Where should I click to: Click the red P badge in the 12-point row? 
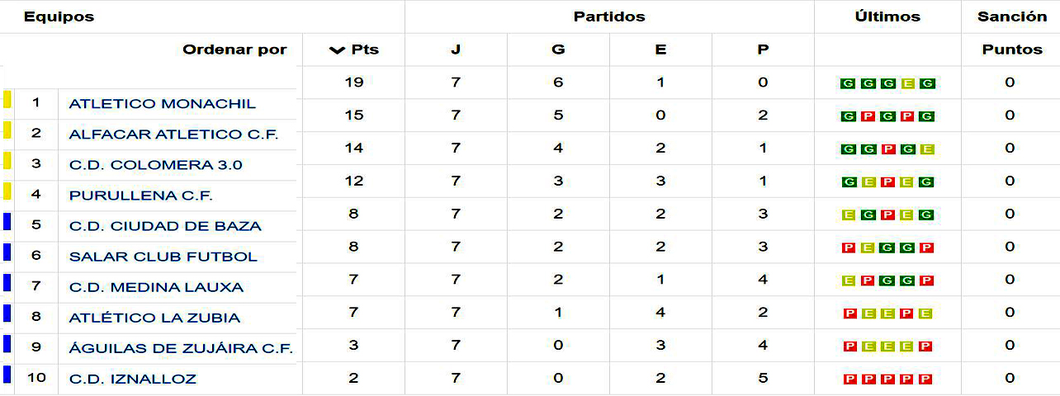tap(887, 182)
